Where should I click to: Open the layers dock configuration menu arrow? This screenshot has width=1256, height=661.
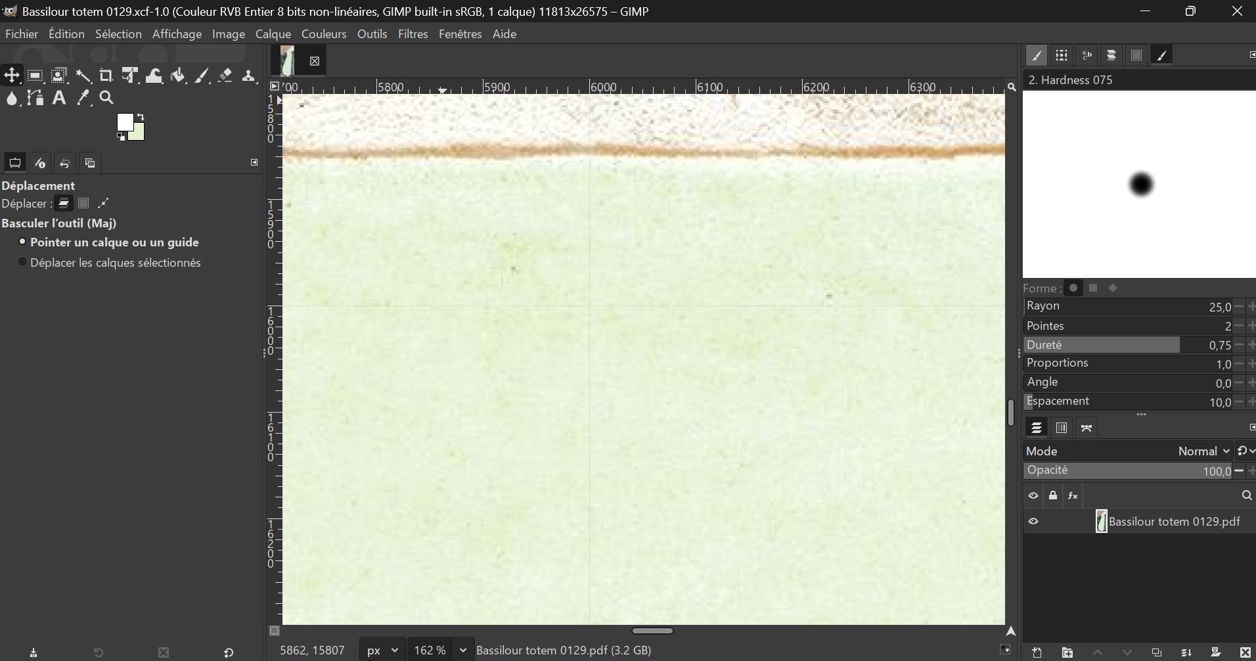click(1252, 428)
